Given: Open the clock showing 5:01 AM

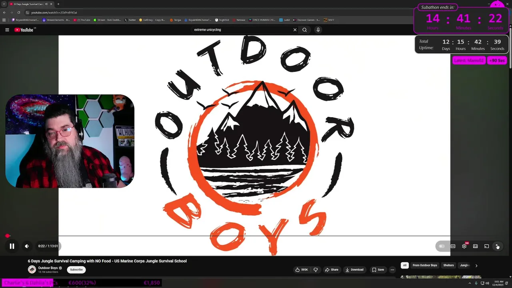Looking at the screenshot, I should 498,283.
